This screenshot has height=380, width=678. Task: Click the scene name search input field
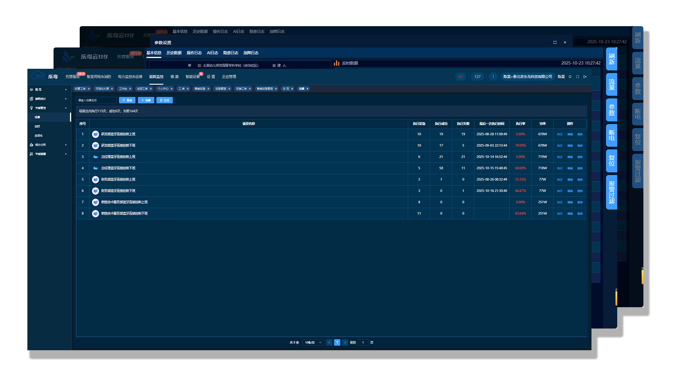(x=96, y=101)
